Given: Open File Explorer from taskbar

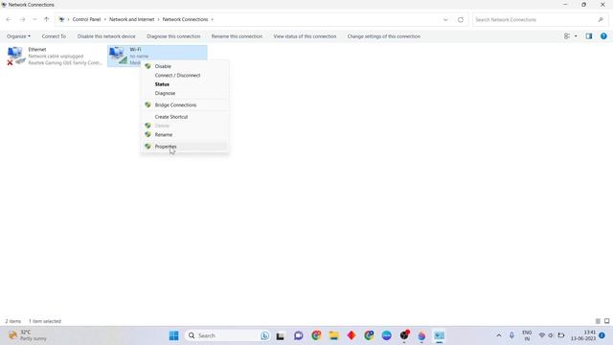Looking at the screenshot, I should click(x=334, y=335).
